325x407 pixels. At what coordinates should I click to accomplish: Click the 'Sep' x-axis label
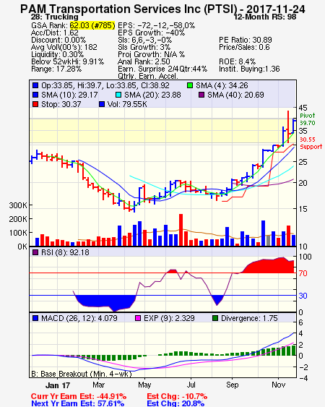pyautogui.click(x=232, y=385)
